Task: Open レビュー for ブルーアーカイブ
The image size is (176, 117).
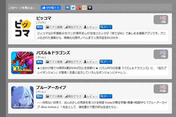Action: (x=91, y=96)
